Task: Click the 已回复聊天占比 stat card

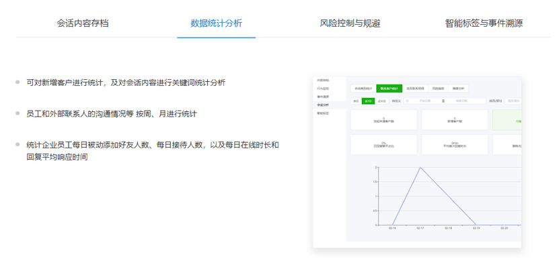Action: point(383,144)
